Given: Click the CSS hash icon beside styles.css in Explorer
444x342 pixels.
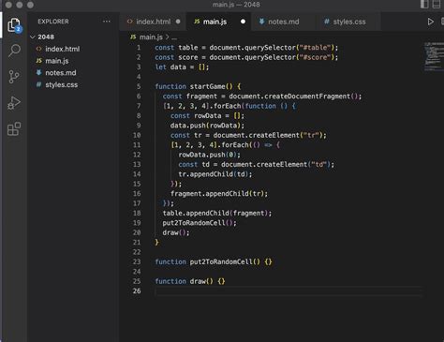Looking at the screenshot, I should (38, 84).
